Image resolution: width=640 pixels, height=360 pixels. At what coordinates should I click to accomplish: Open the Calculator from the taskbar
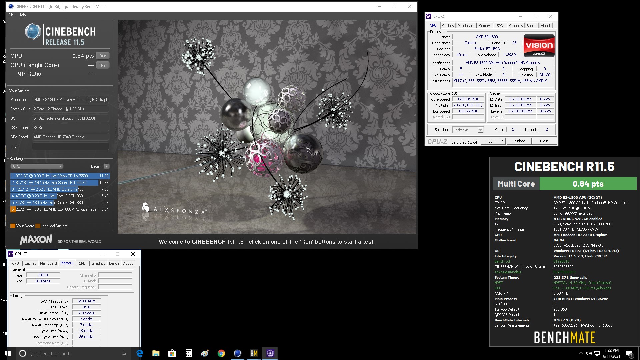pyautogui.click(x=188, y=353)
